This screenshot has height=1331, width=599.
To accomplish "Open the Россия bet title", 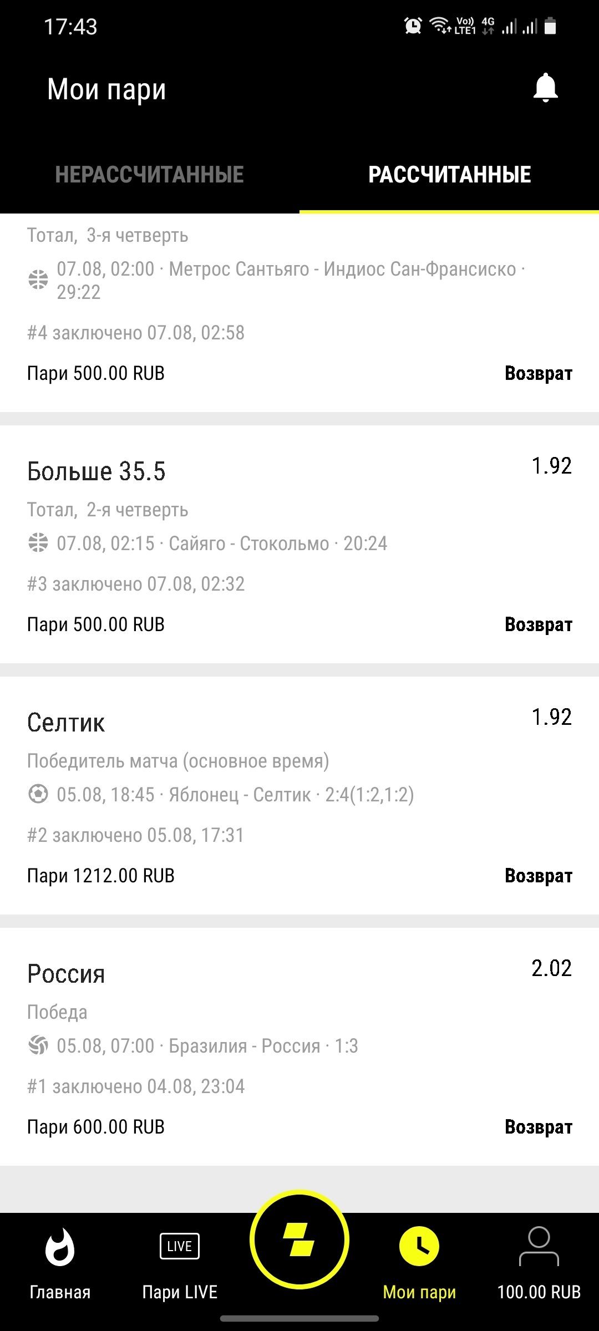I will [x=66, y=974].
